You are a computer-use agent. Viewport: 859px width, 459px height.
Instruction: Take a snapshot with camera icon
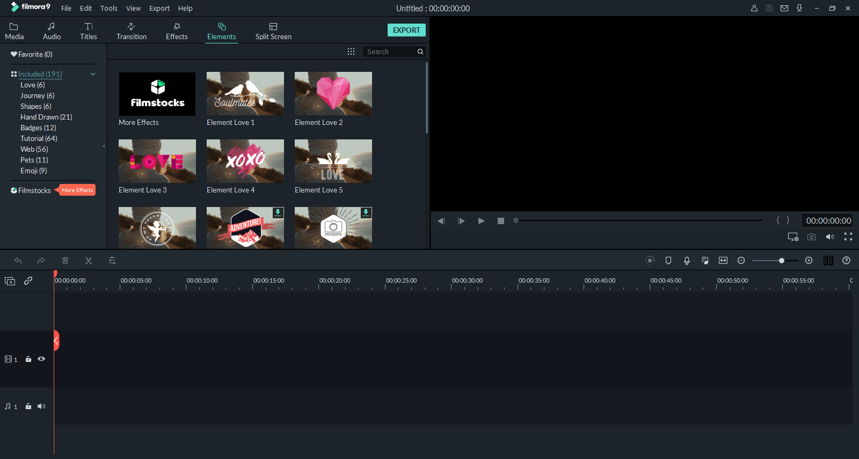(x=812, y=236)
